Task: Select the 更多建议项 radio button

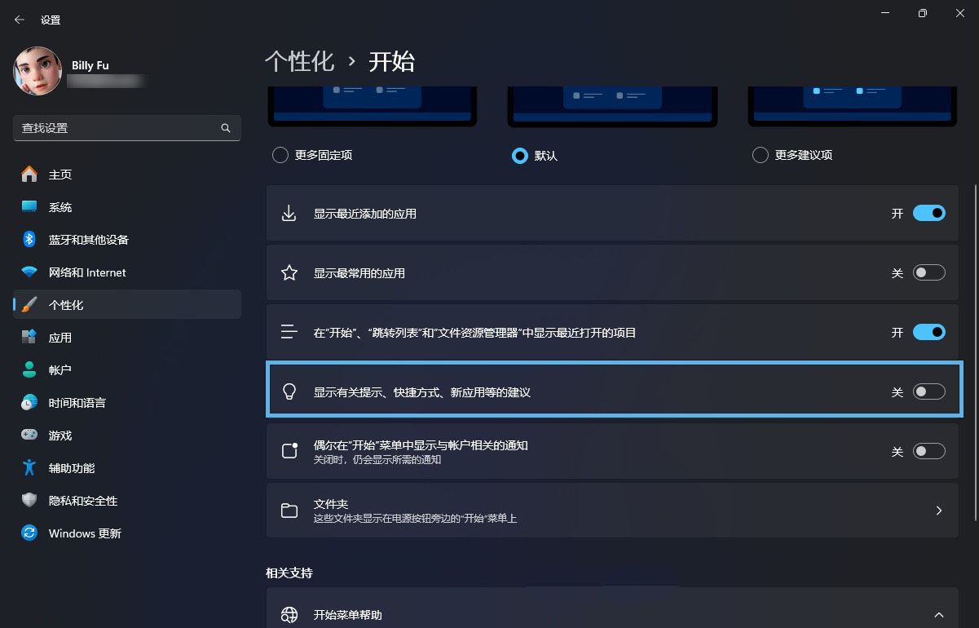Action: 761,155
